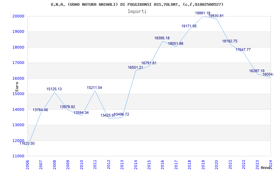Click x-axis year 2017
This screenshot has width=274, height=171.
(176, 165)
